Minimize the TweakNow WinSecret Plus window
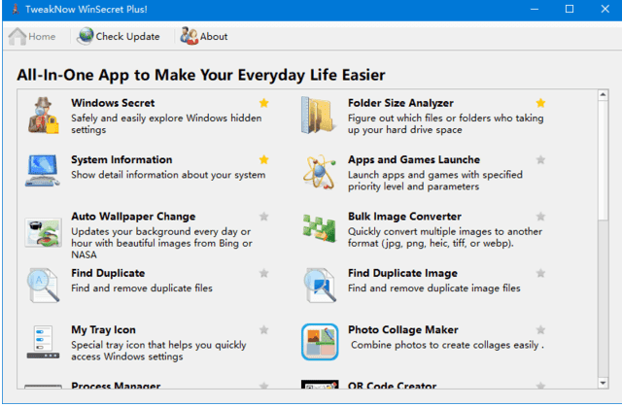Image resolution: width=622 pixels, height=407 pixels. click(x=535, y=9)
